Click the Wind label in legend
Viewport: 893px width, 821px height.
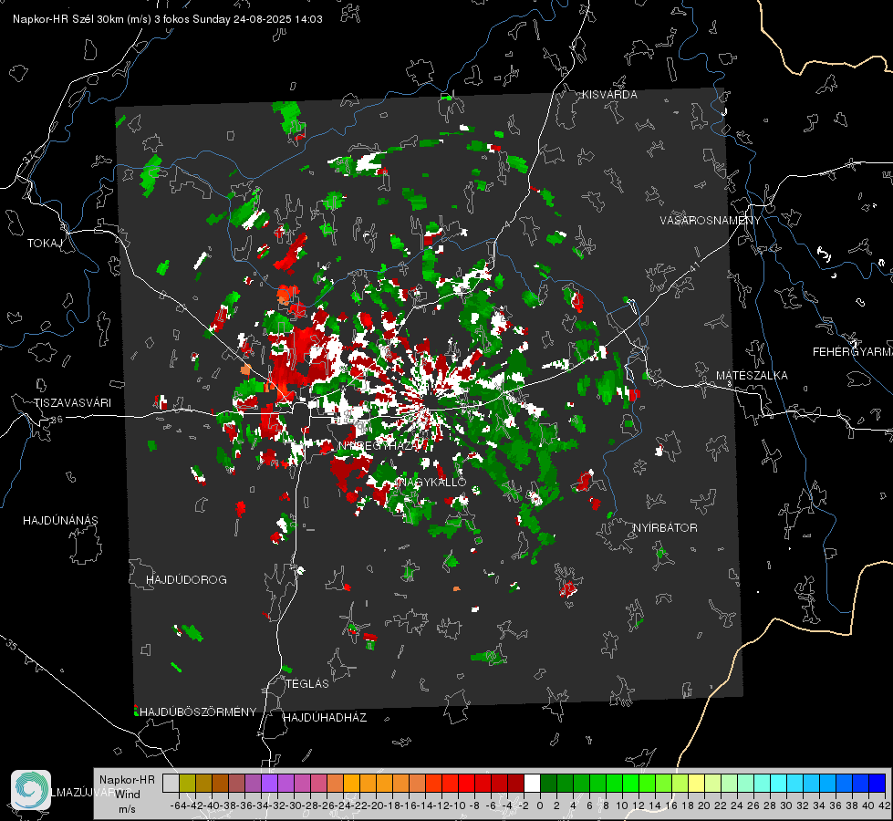point(128,795)
